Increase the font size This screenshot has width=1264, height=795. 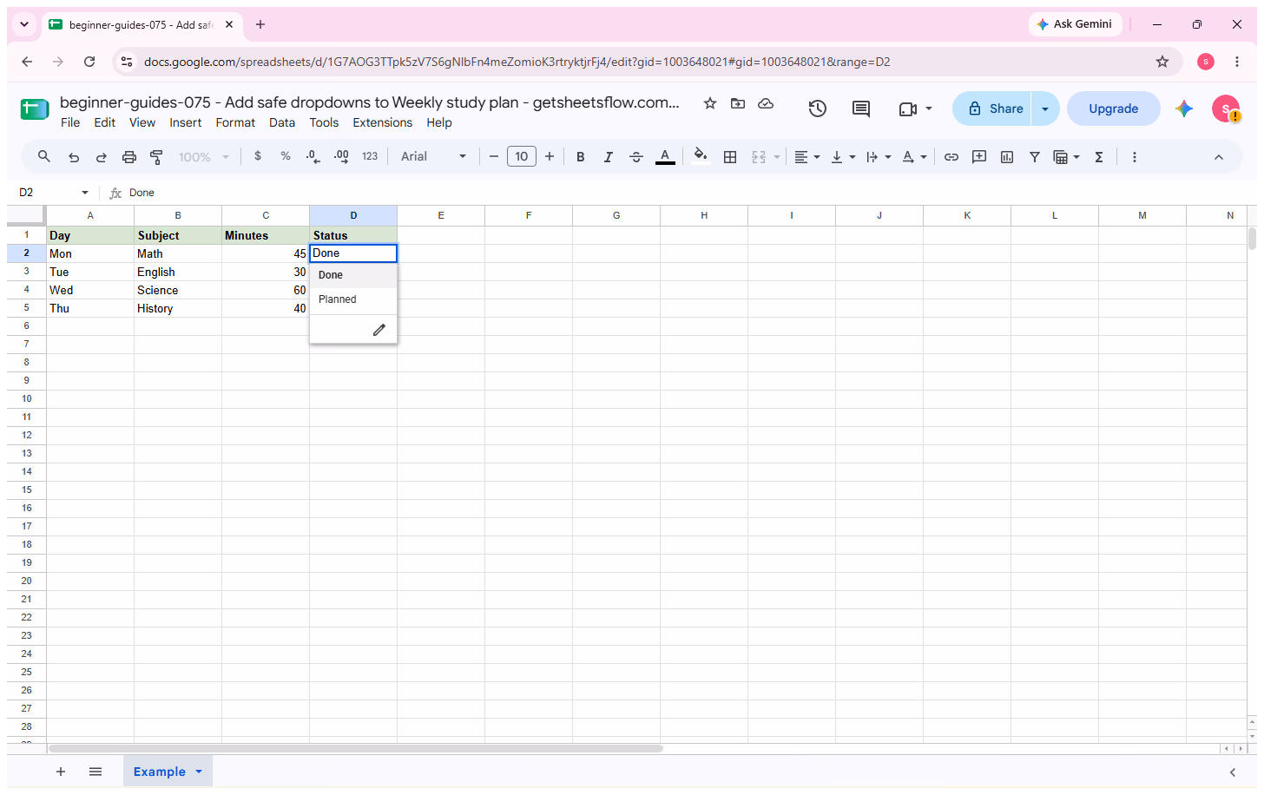550,156
